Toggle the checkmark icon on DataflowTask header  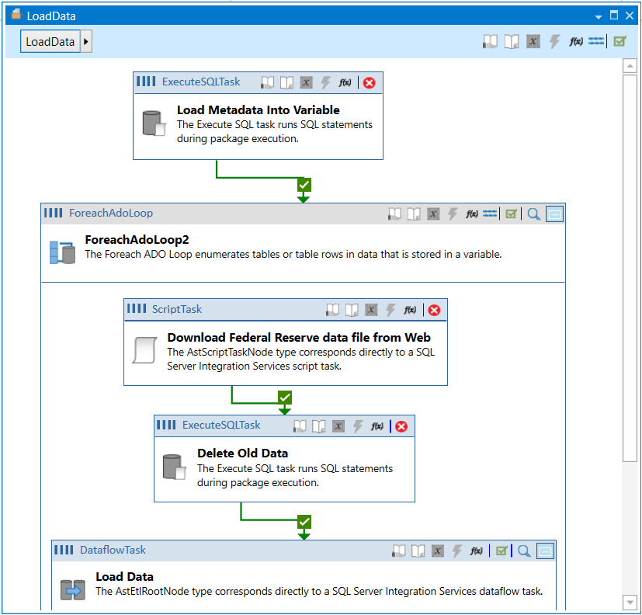(501, 551)
